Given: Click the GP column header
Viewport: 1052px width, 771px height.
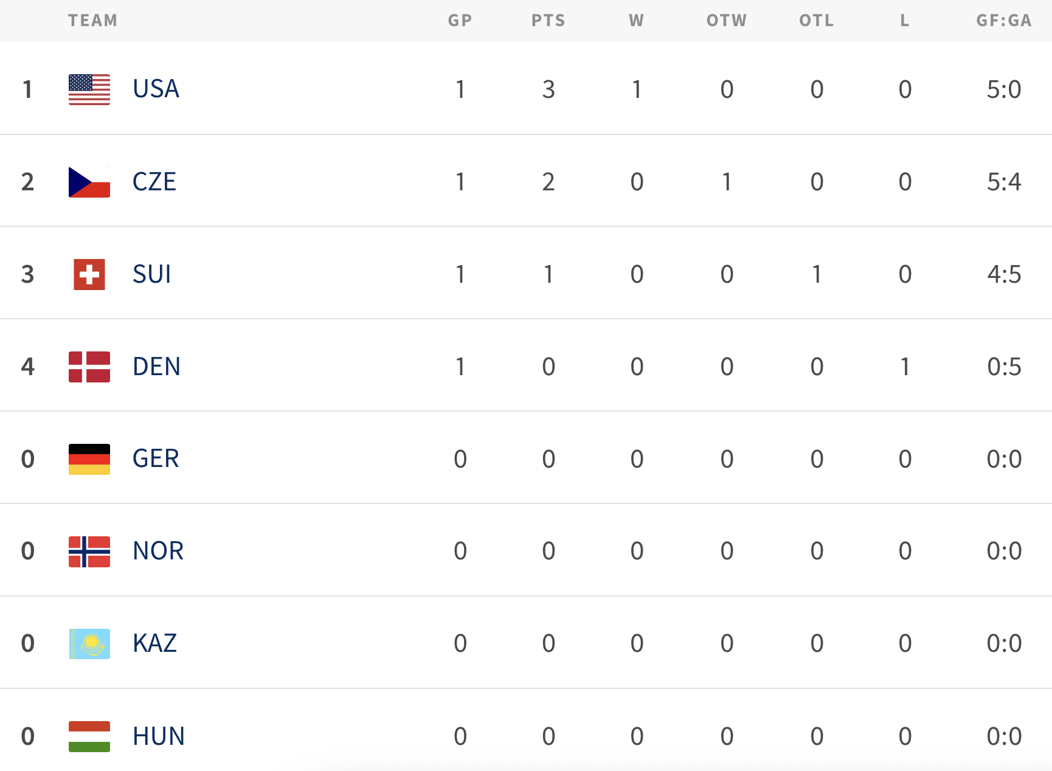Looking at the screenshot, I should [460, 21].
